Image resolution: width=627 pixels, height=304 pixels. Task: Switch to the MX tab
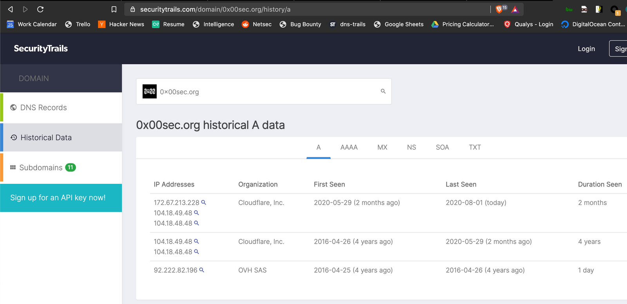(382, 147)
